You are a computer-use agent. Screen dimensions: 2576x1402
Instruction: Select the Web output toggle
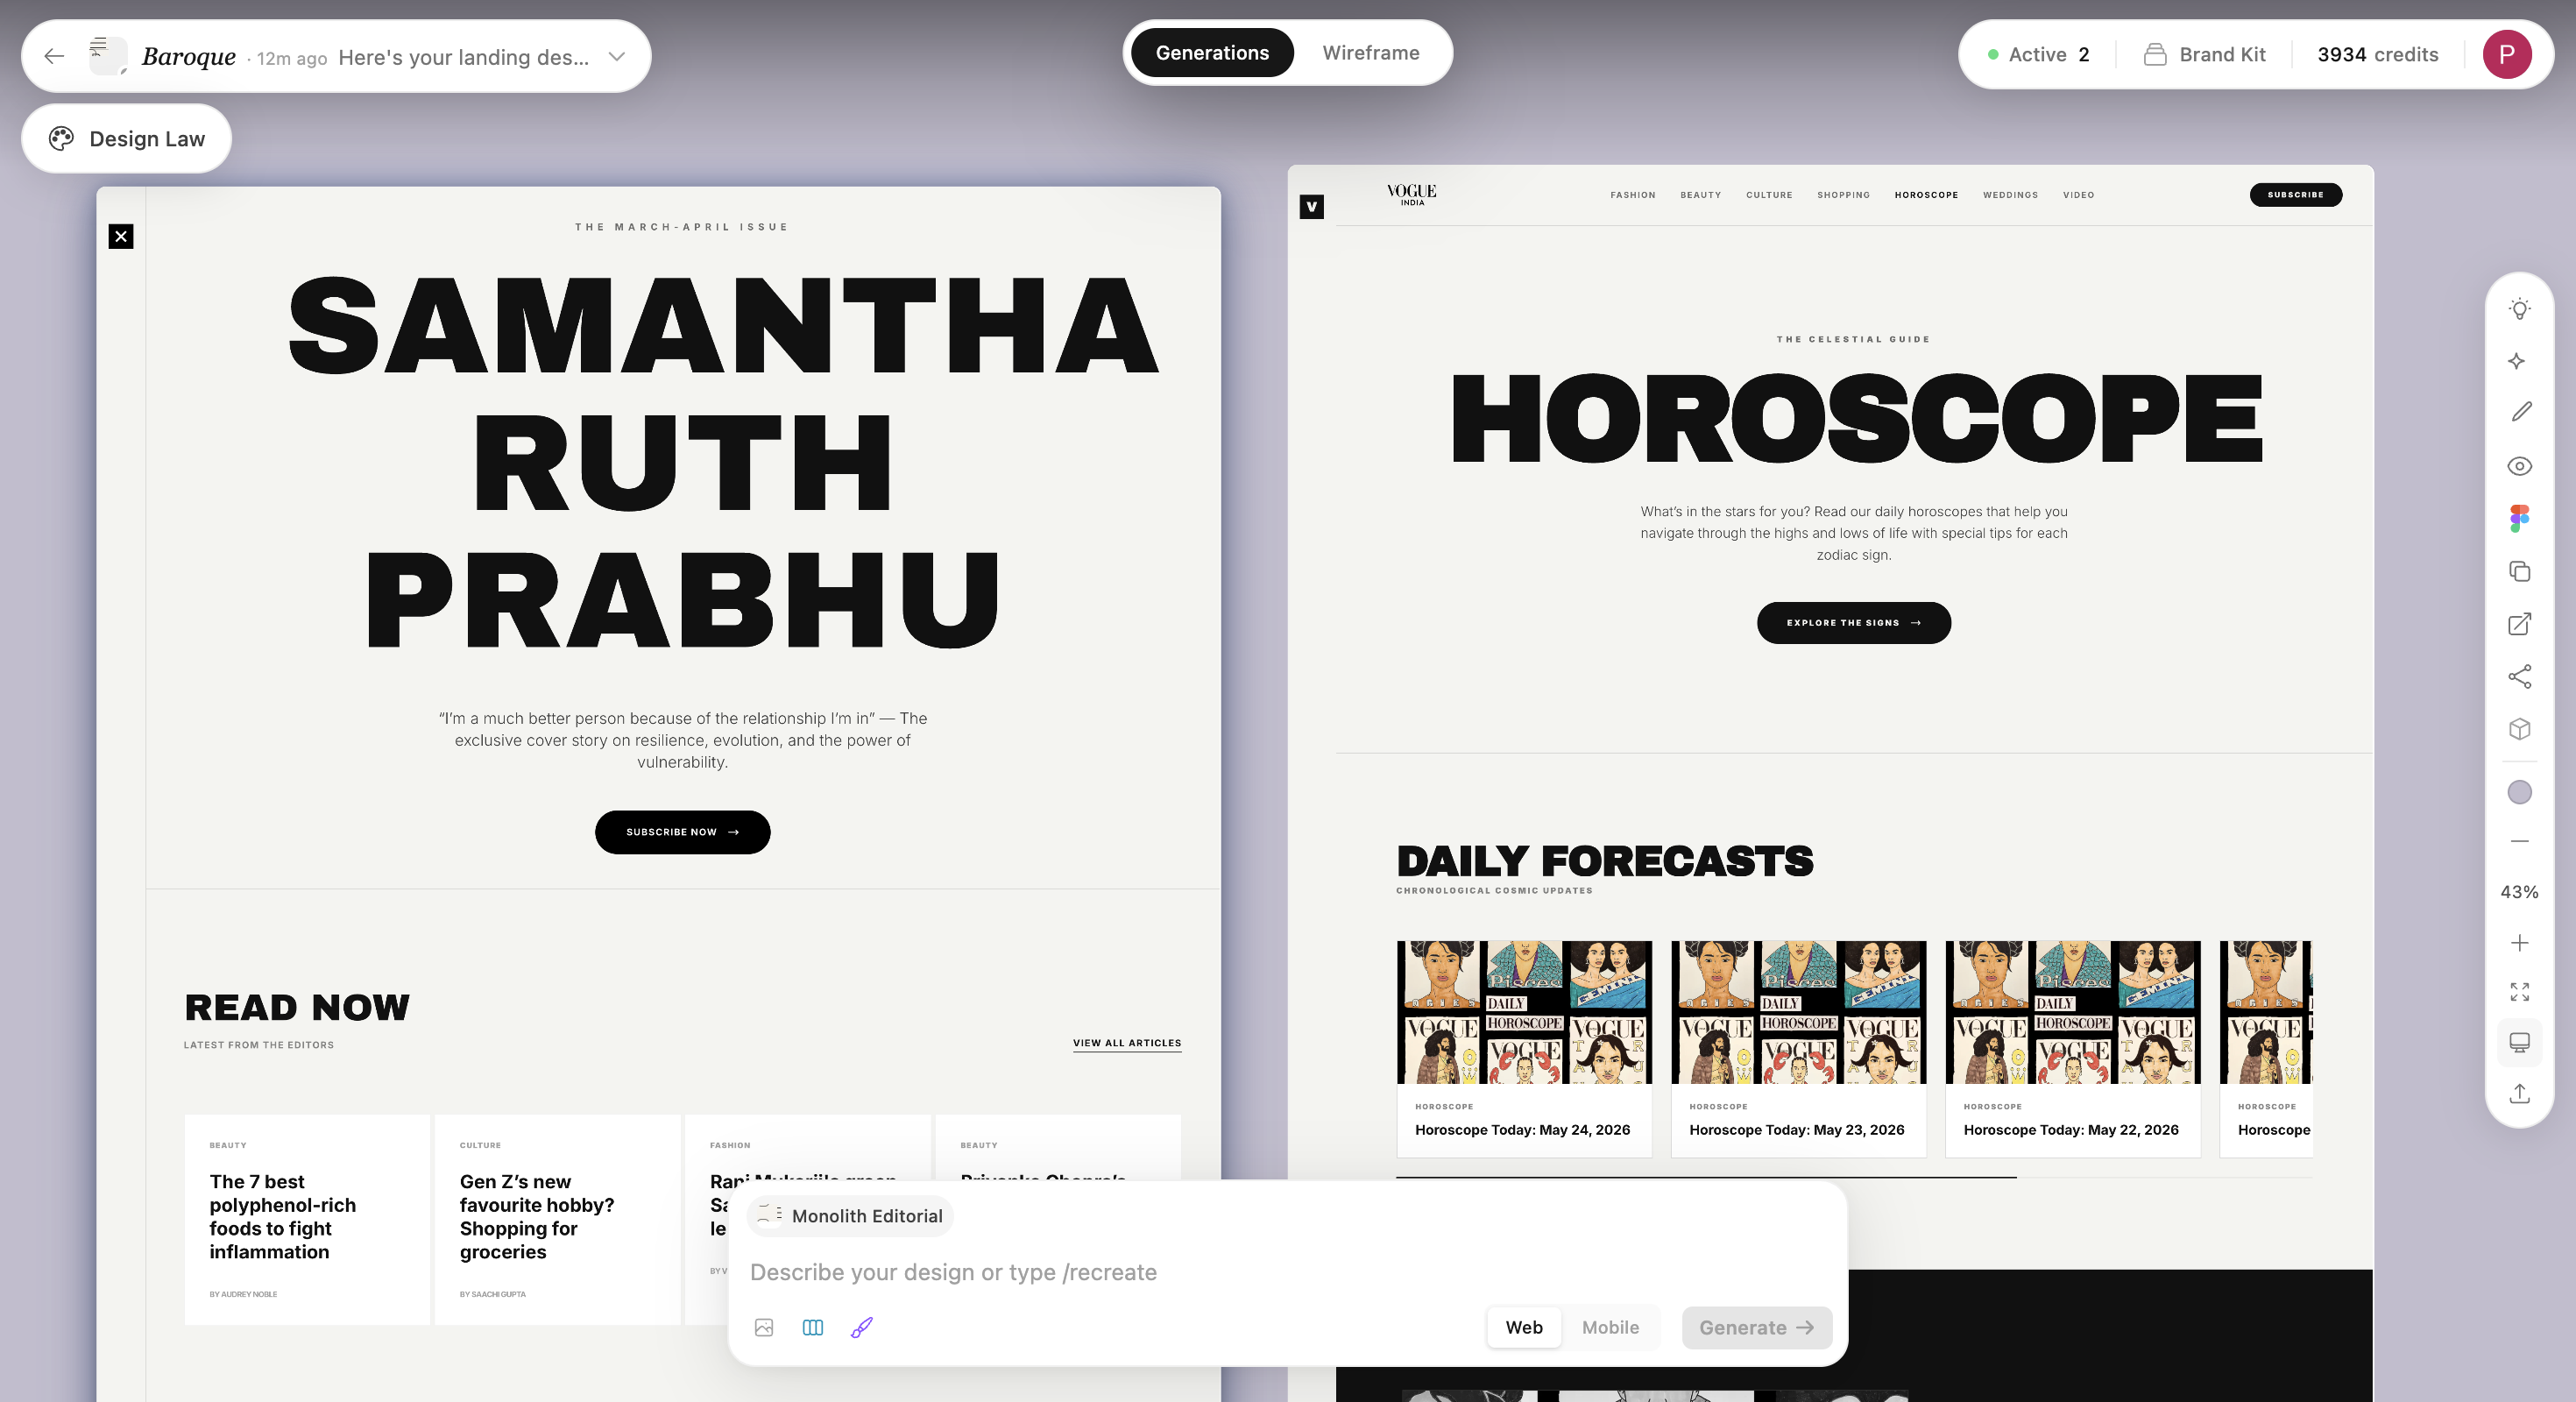coord(1524,1327)
